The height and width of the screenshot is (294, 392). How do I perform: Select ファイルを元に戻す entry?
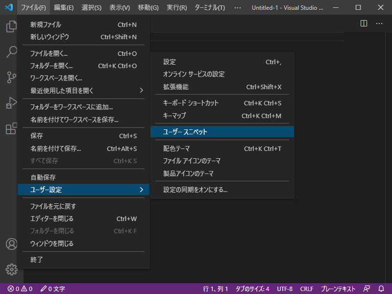83,206
